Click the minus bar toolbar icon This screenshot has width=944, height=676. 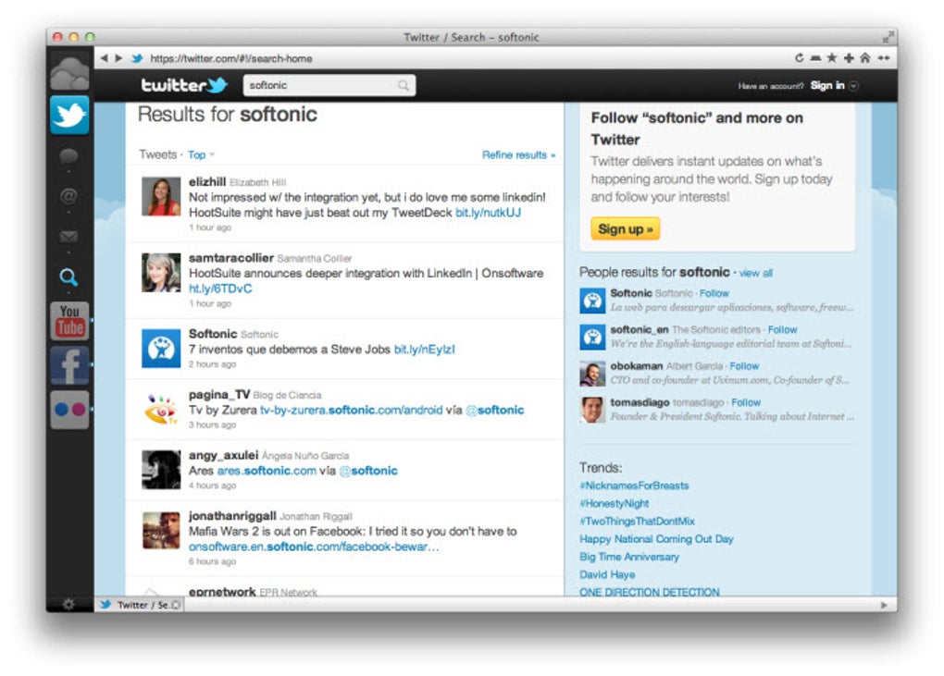click(815, 58)
